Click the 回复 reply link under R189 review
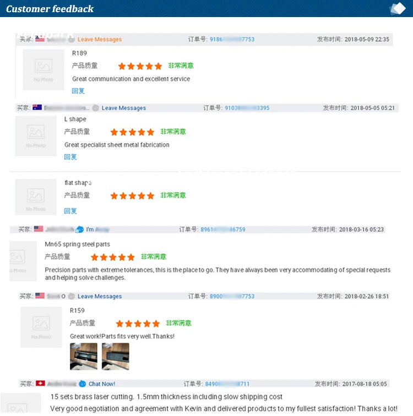The width and height of the screenshot is (413, 416). [78, 91]
